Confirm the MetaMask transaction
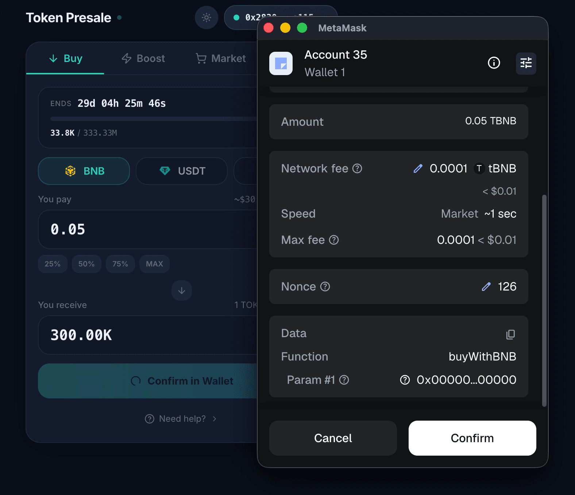 472,438
